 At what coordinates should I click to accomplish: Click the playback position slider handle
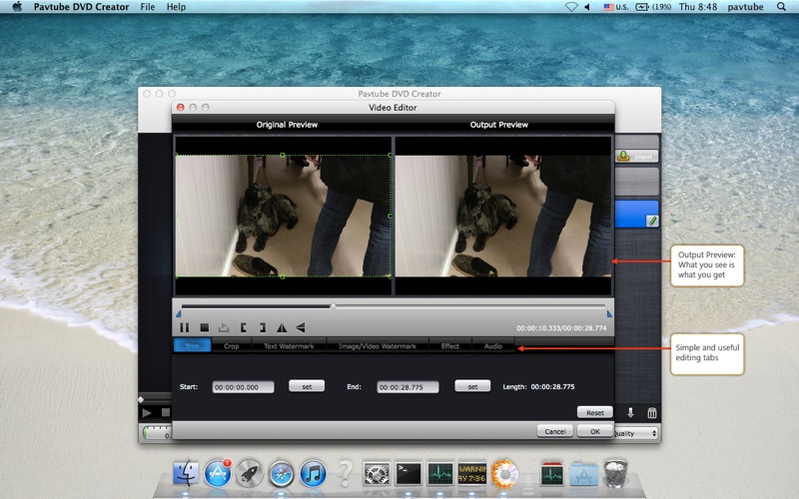click(333, 306)
